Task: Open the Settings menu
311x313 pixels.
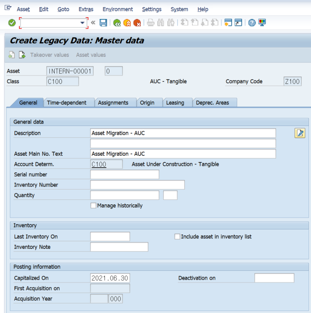Action: [152, 9]
